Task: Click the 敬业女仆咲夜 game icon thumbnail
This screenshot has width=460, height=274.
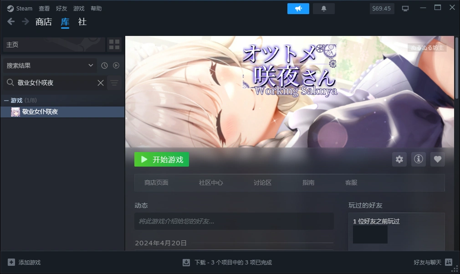Action: point(15,112)
